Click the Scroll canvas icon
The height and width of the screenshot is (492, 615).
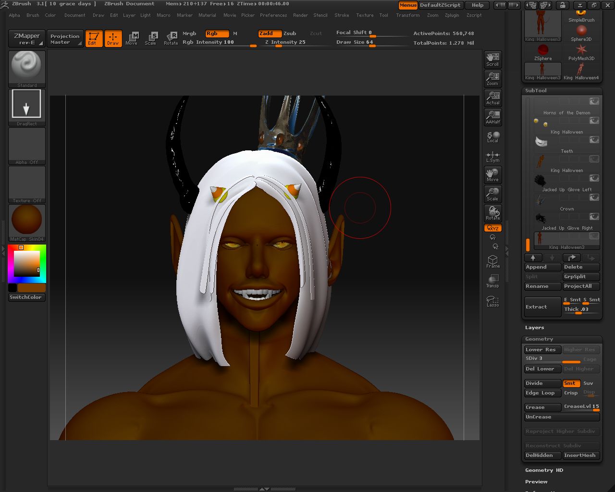tap(492, 59)
